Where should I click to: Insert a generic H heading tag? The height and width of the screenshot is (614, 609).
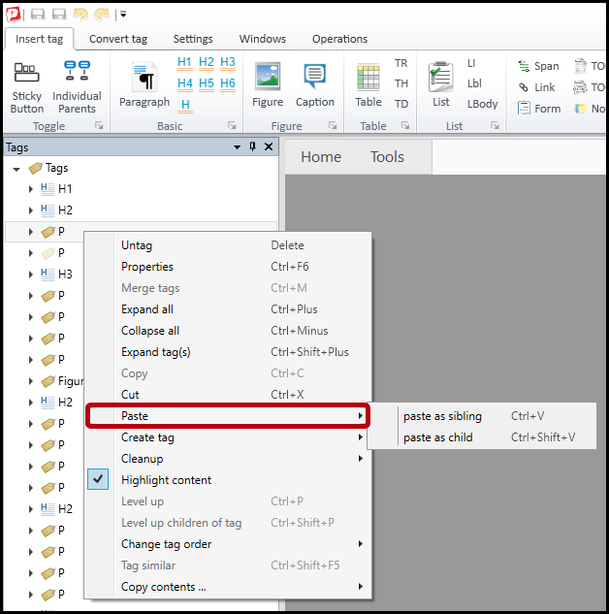tap(185, 105)
